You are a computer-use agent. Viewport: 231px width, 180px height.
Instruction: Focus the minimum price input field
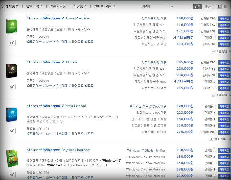point(160,6)
